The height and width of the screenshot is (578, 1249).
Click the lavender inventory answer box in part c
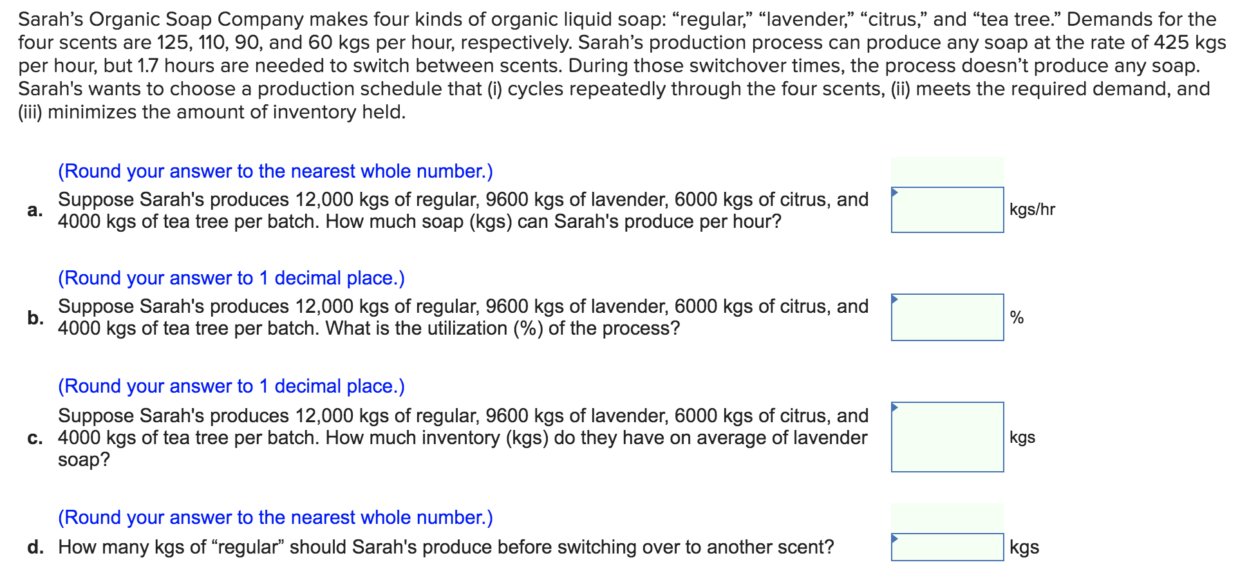(946, 436)
